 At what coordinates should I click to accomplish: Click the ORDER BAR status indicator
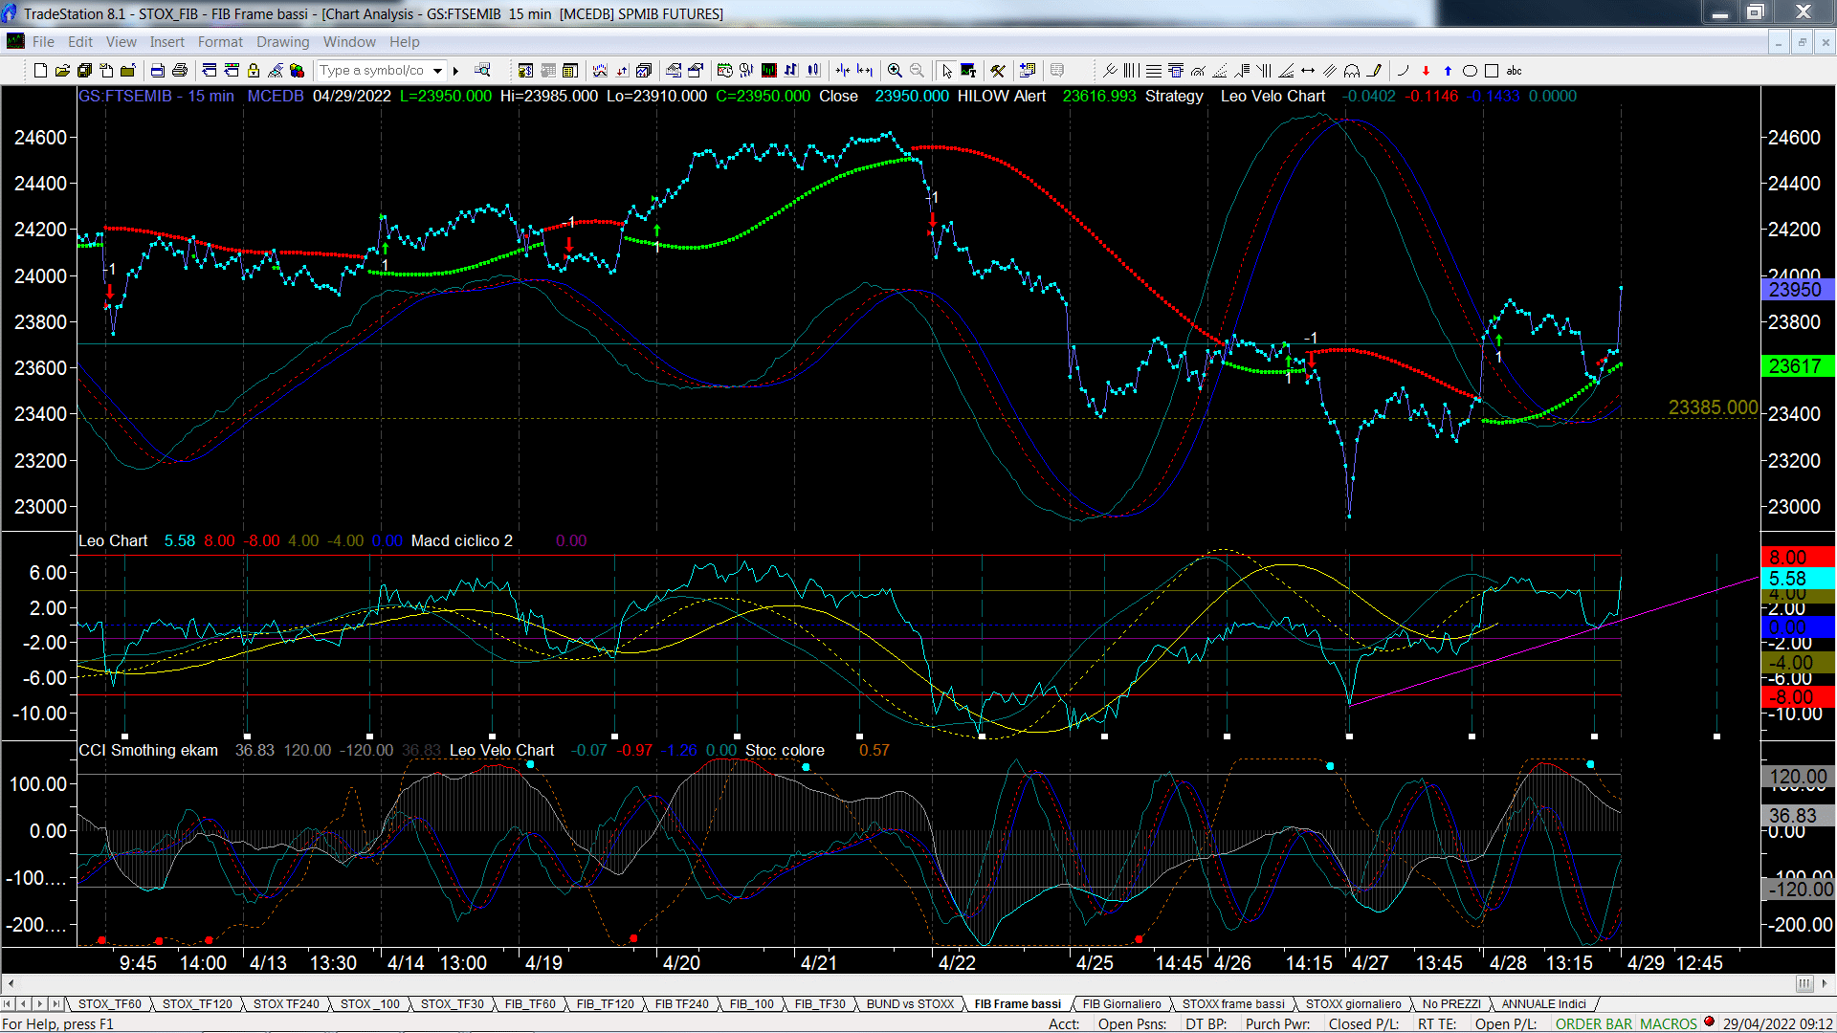click(x=1594, y=1023)
